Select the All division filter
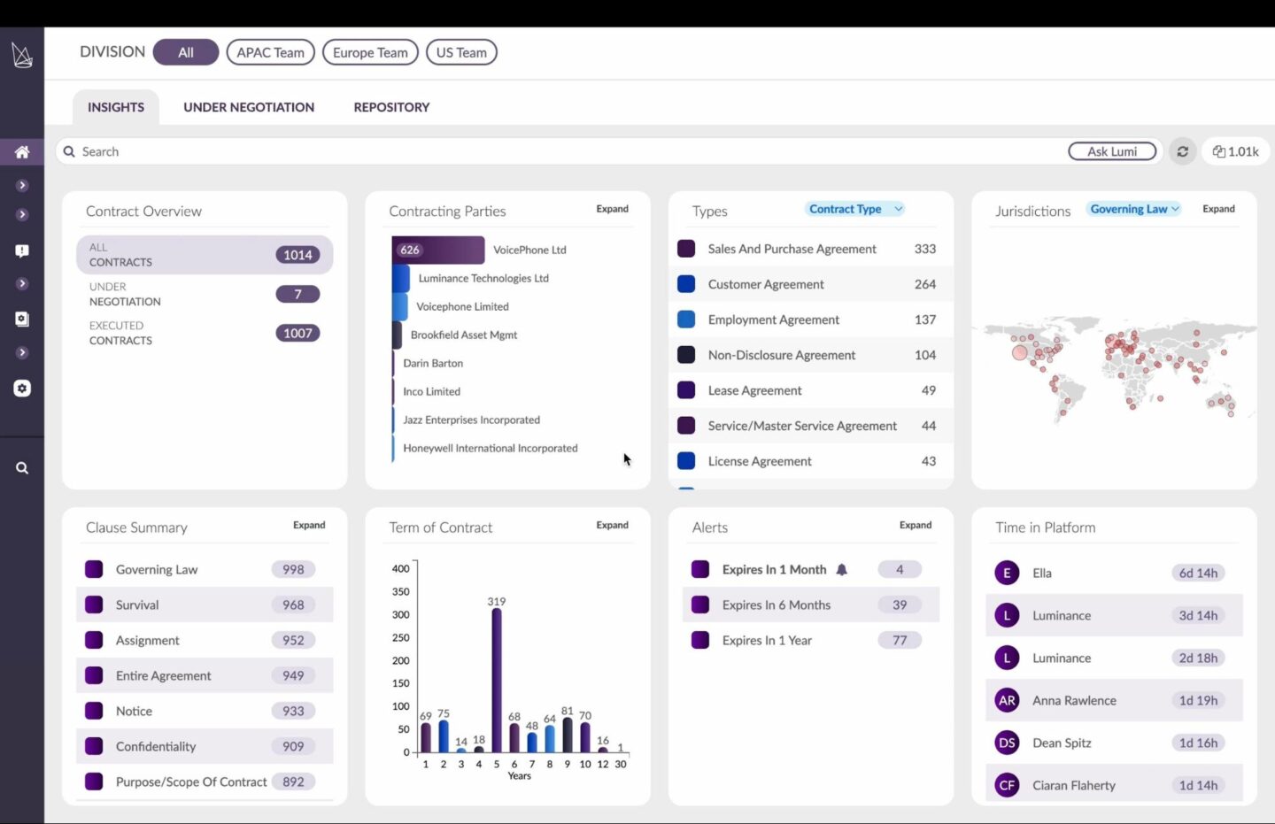Image resolution: width=1275 pixels, height=824 pixels. point(185,51)
